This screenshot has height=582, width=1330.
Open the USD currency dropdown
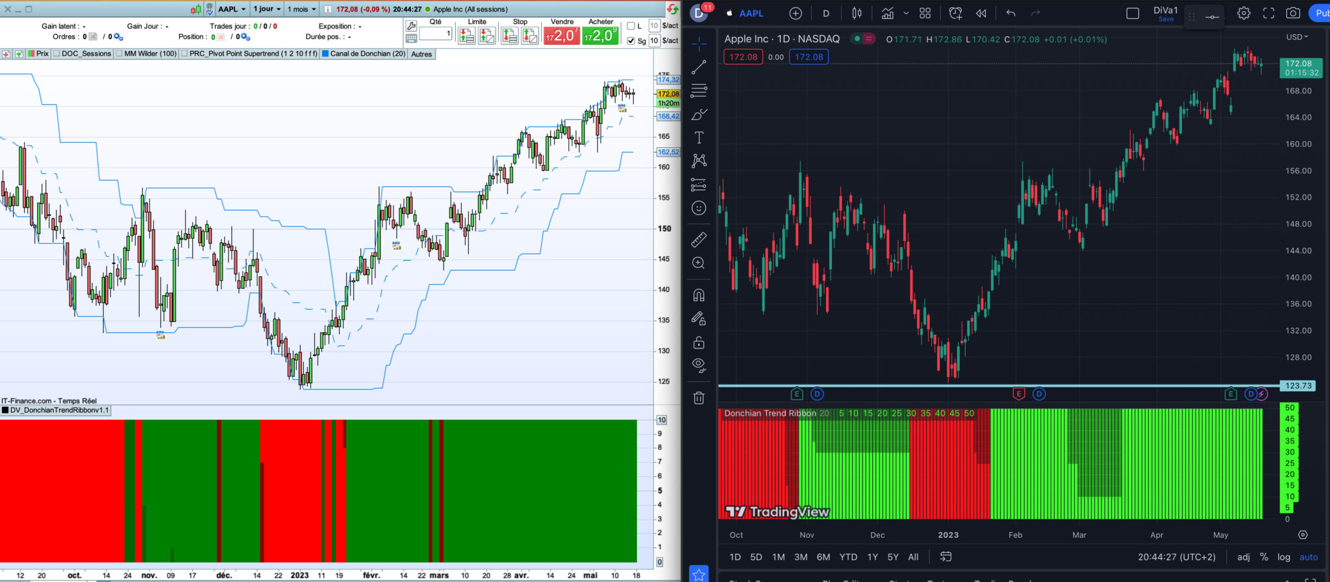(x=1297, y=37)
